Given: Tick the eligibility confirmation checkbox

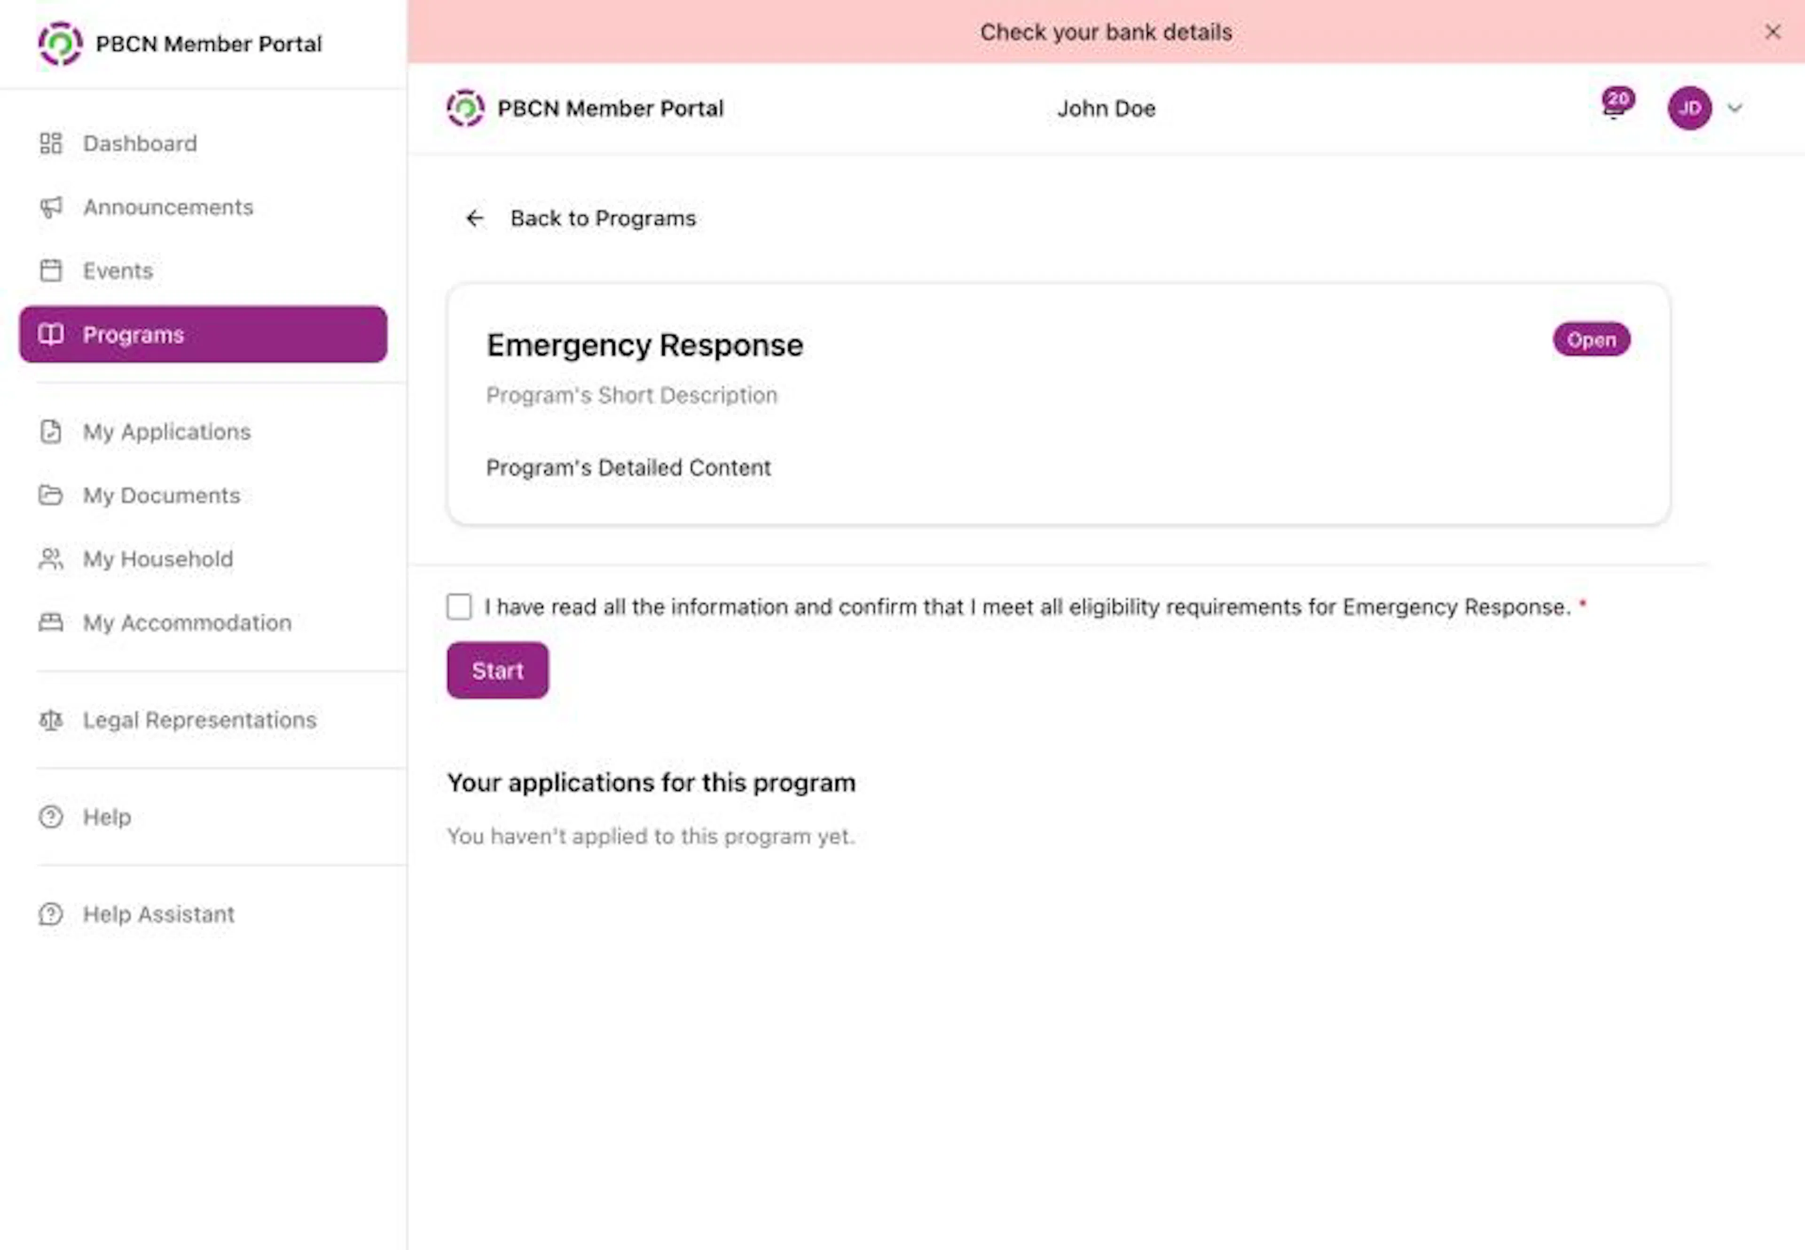Looking at the screenshot, I should point(459,606).
